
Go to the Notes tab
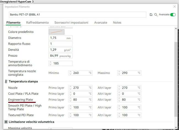117,23
